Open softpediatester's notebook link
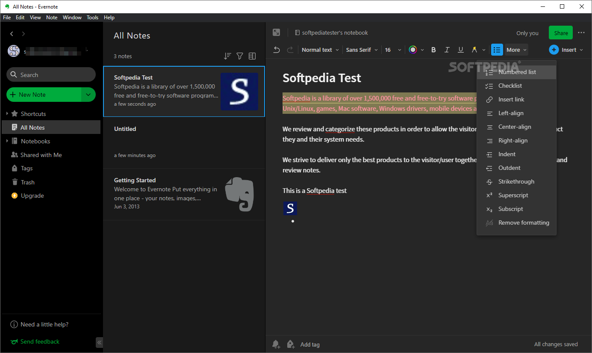The width and height of the screenshot is (592, 353). point(331,33)
